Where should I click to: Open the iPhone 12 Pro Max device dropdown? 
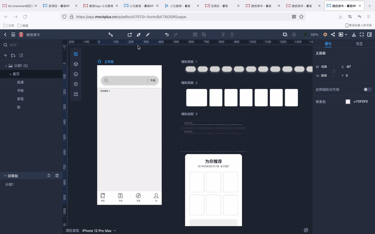[99, 230]
